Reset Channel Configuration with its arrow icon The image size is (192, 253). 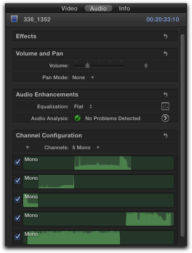coord(165,136)
